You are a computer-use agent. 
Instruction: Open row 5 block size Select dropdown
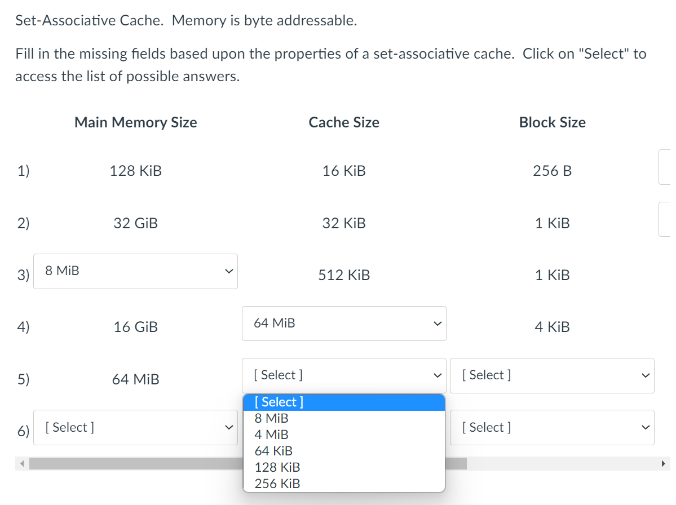coord(553,376)
